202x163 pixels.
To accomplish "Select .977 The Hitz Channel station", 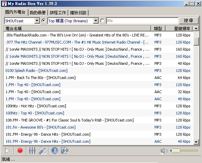I will click(x=99, y=42).
